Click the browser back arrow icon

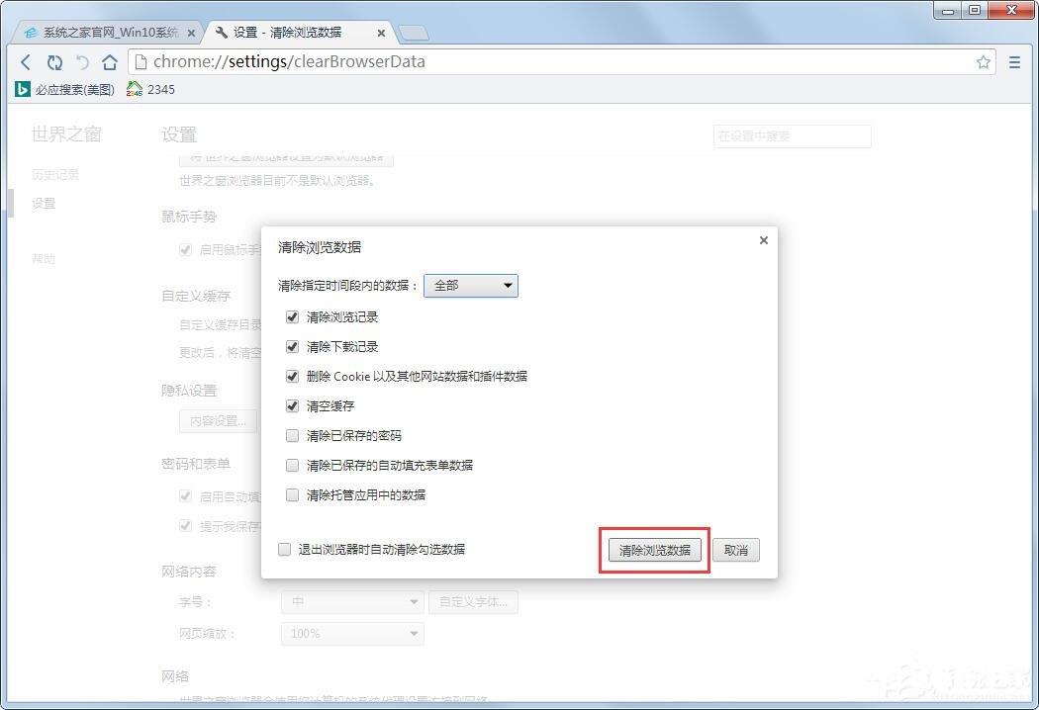26,62
